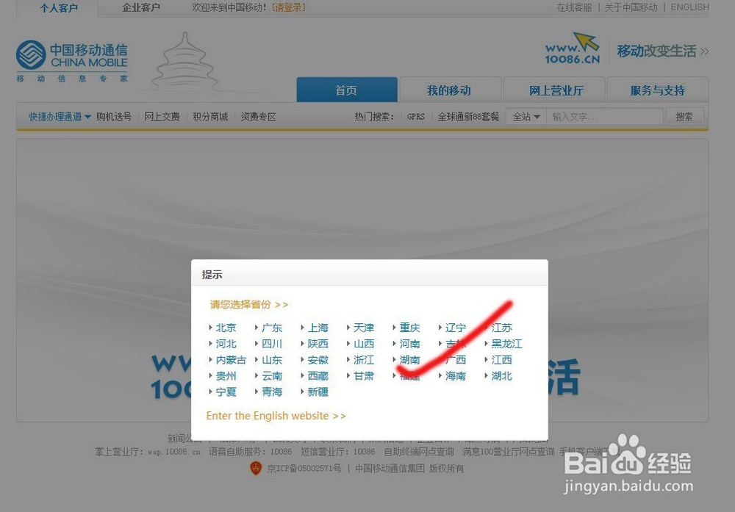Select province 江苏
Image resolution: width=735 pixels, height=512 pixels.
[501, 328]
